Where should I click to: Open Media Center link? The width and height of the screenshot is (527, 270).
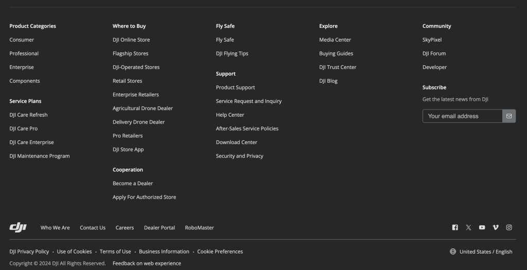pos(335,40)
